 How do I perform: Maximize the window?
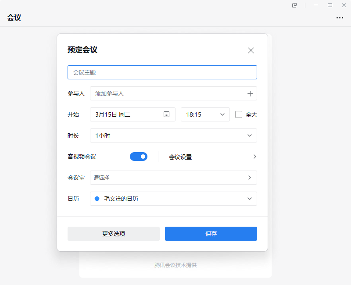click(330, 5)
